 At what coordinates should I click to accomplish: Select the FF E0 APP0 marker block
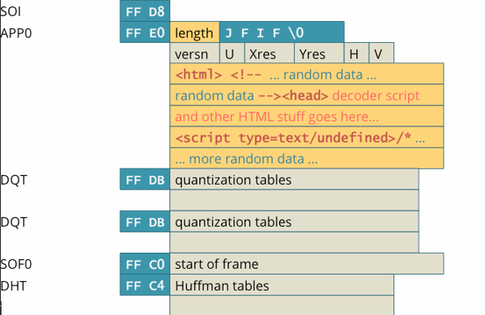145,32
